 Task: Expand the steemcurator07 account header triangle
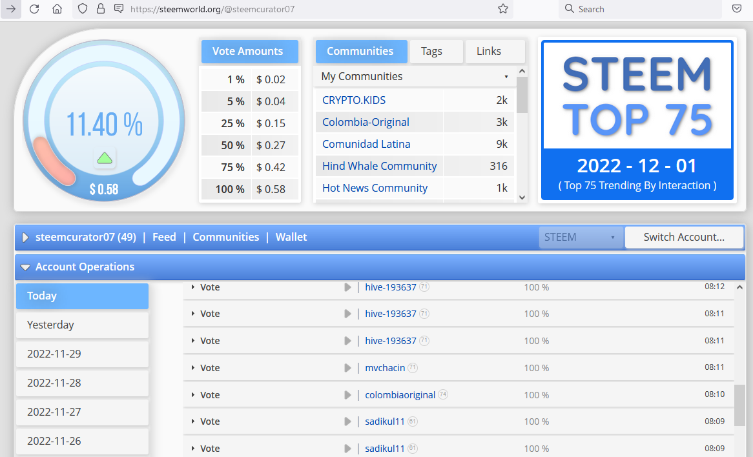pos(25,237)
